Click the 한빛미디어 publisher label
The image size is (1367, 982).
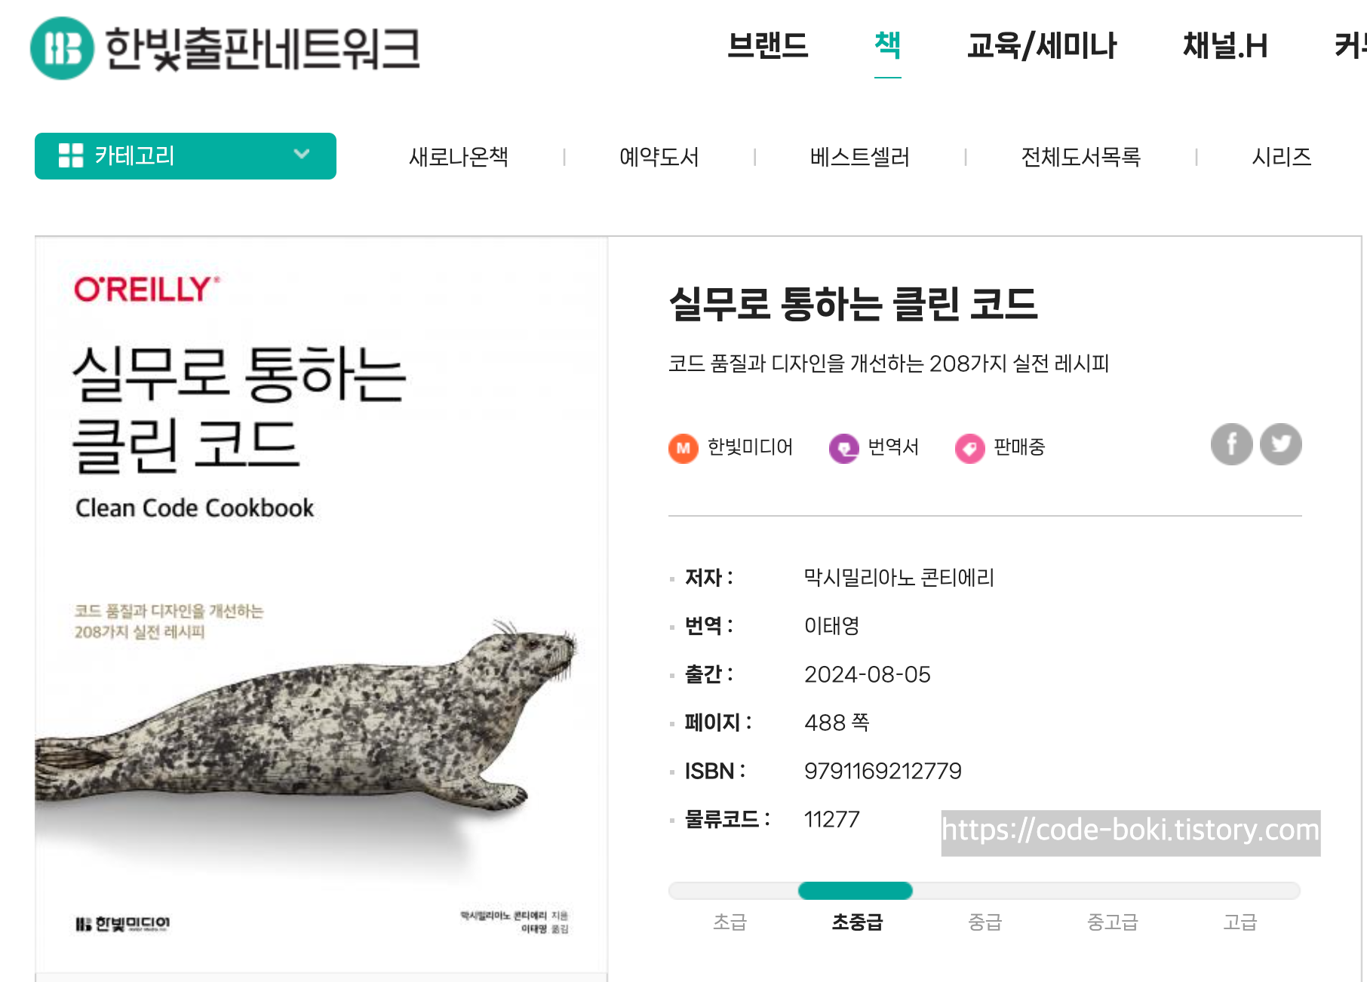pos(750,447)
